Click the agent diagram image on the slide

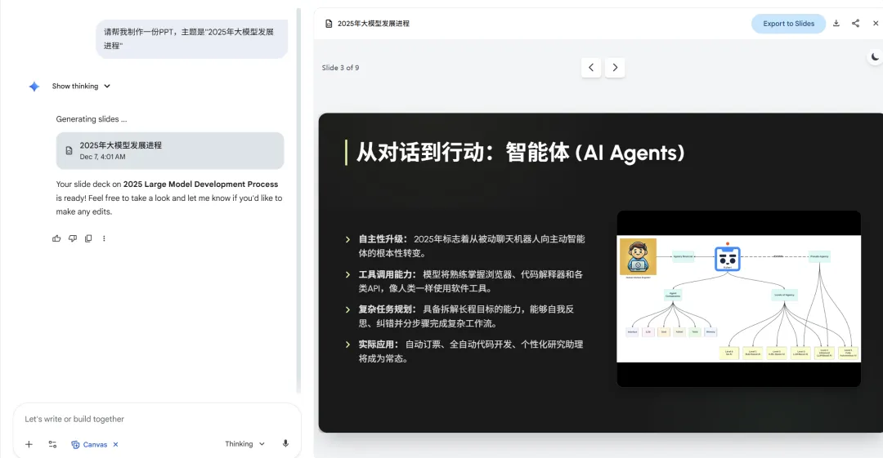tap(738, 299)
